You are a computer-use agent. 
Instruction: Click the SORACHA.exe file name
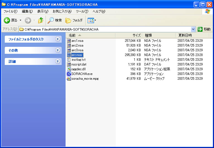click(x=82, y=74)
